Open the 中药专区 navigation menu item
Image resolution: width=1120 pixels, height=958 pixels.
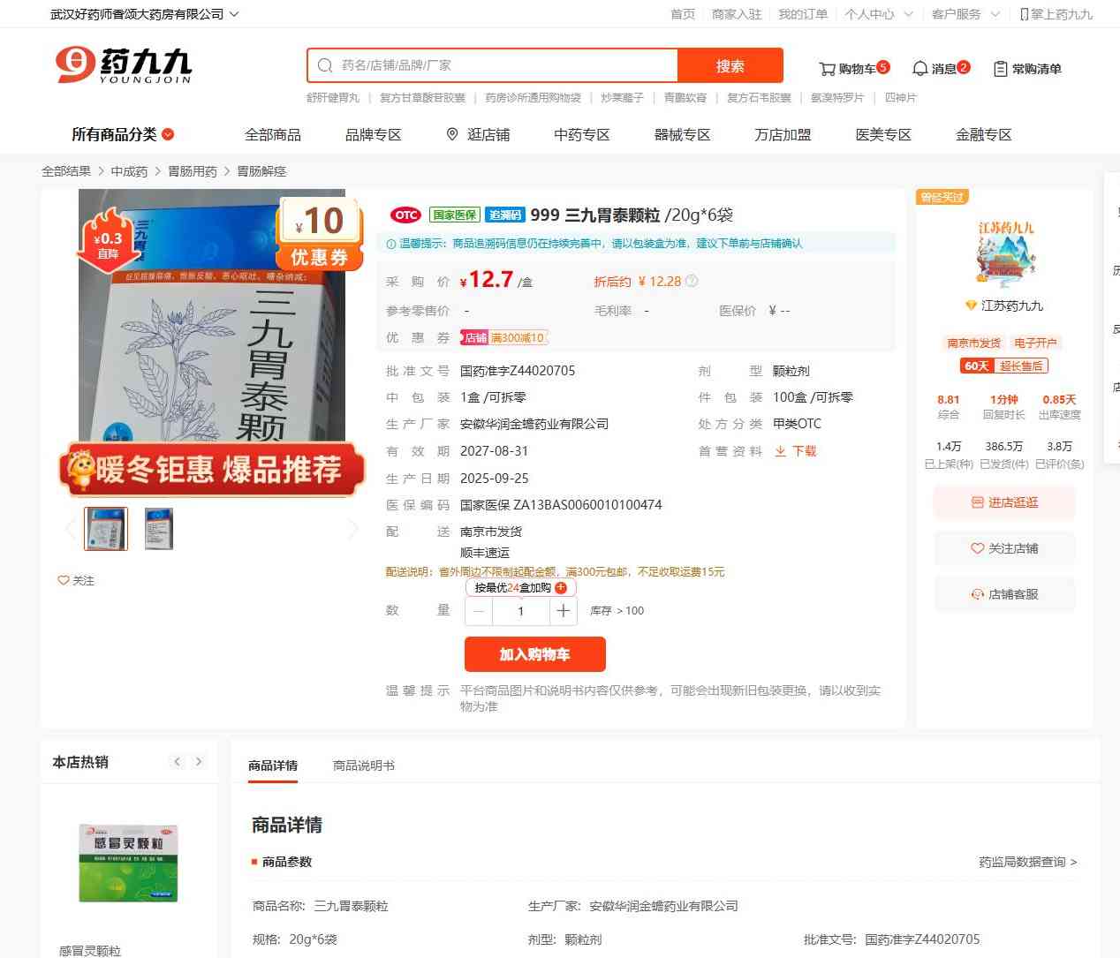pyautogui.click(x=581, y=135)
